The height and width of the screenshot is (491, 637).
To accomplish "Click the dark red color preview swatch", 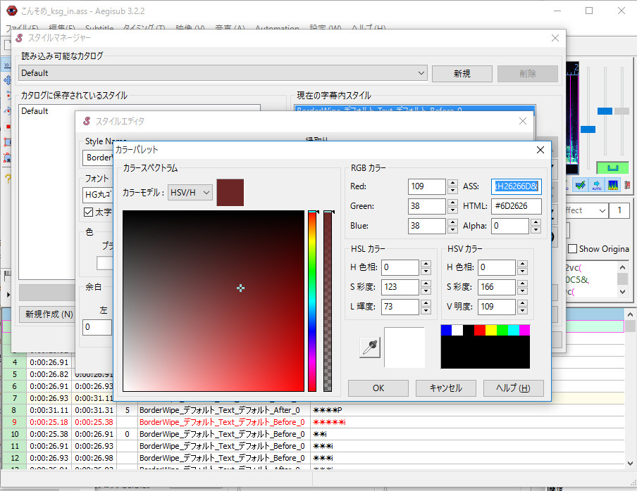I will [x=230, y=193].
